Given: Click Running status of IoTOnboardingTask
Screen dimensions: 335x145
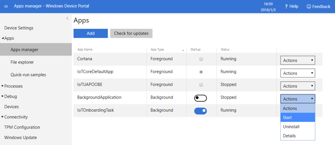Looking at the screenshot, I should [228, 110].
